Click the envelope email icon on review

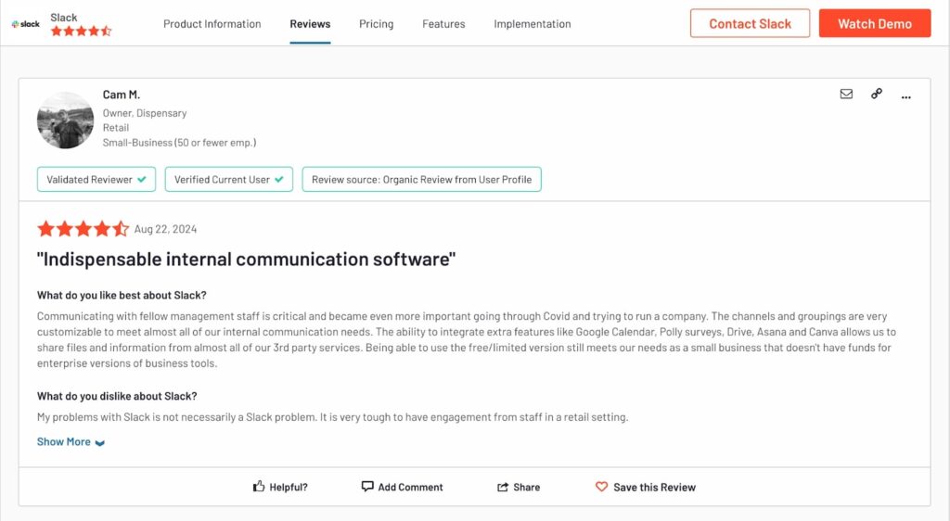coord(846,94)
